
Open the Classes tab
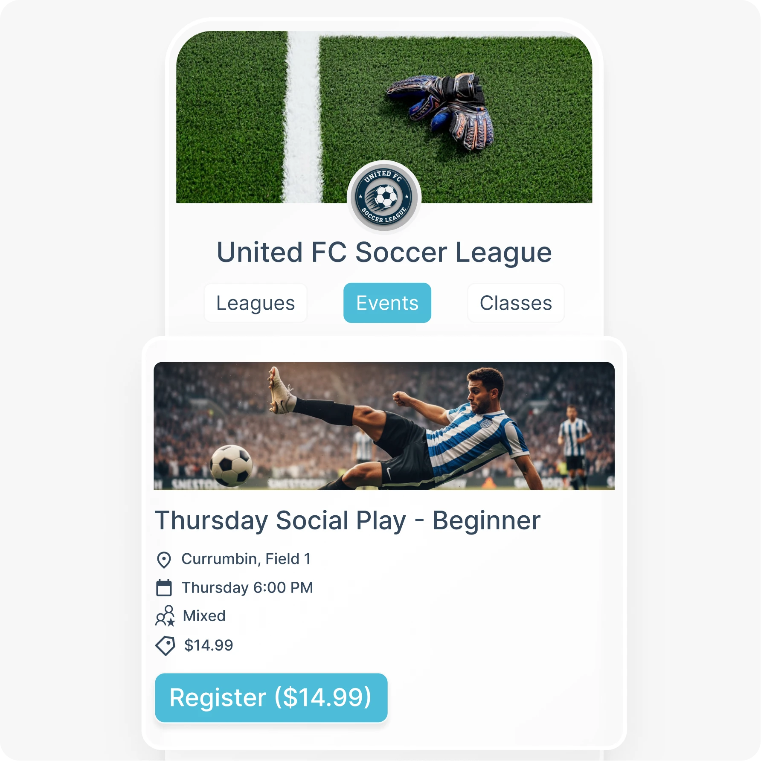pos(516,303)
